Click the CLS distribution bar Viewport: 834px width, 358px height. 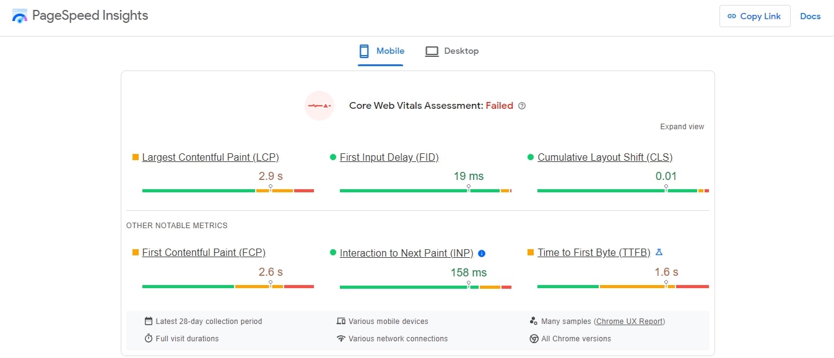point(623,190)
